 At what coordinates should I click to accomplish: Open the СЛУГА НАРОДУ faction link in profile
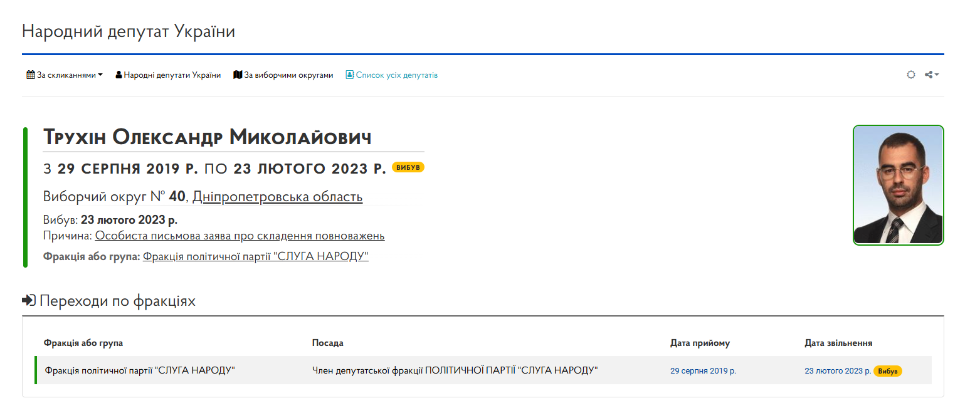tap(256, 256)
